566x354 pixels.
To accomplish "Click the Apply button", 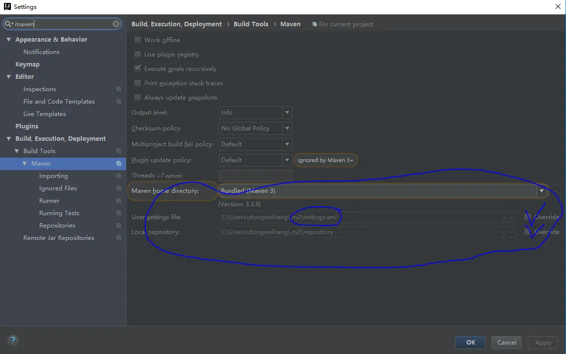I will [543, 343].
